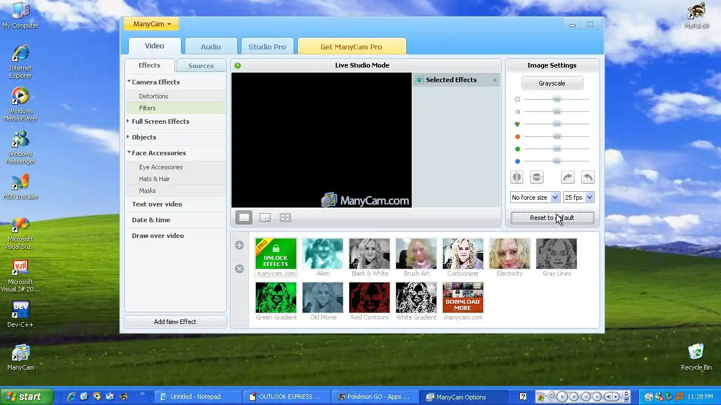
Task: Open the ManyCam main menu dropdown
Action: click(x=152, y=24)
